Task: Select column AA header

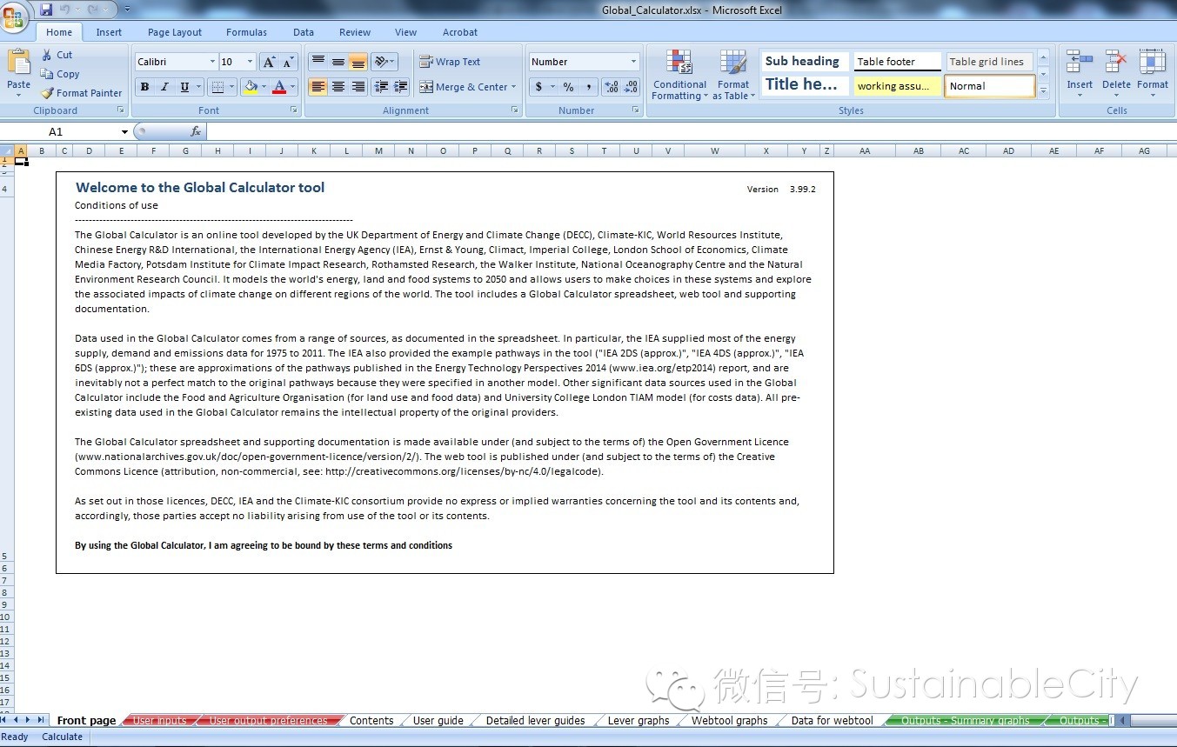Action: click(865, 150)
